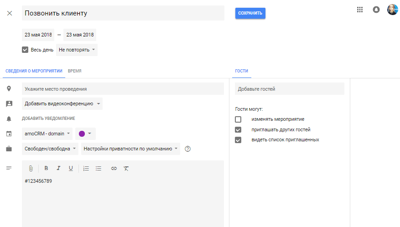Switch to the 'Время' tab
The height and width of the screenshot is (227, 400).
[x=75, y=71]
